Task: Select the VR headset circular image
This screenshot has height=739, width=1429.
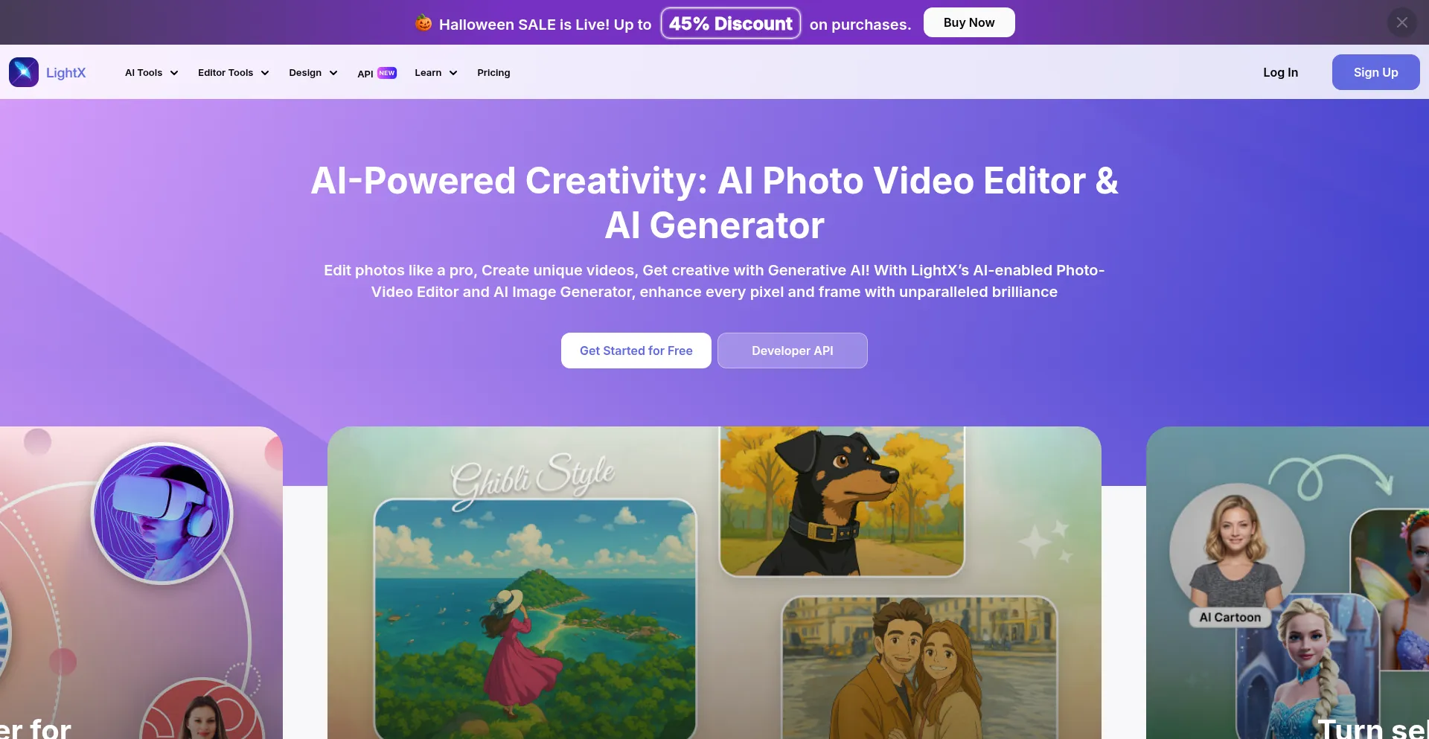Action: coord(162,514)
